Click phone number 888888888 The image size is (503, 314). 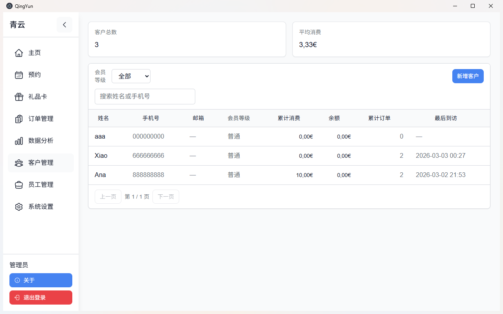tap(148, 175)
